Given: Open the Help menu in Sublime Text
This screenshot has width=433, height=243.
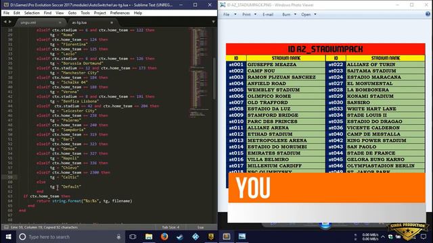Looking at the screenshot, I should click(138, 13).
